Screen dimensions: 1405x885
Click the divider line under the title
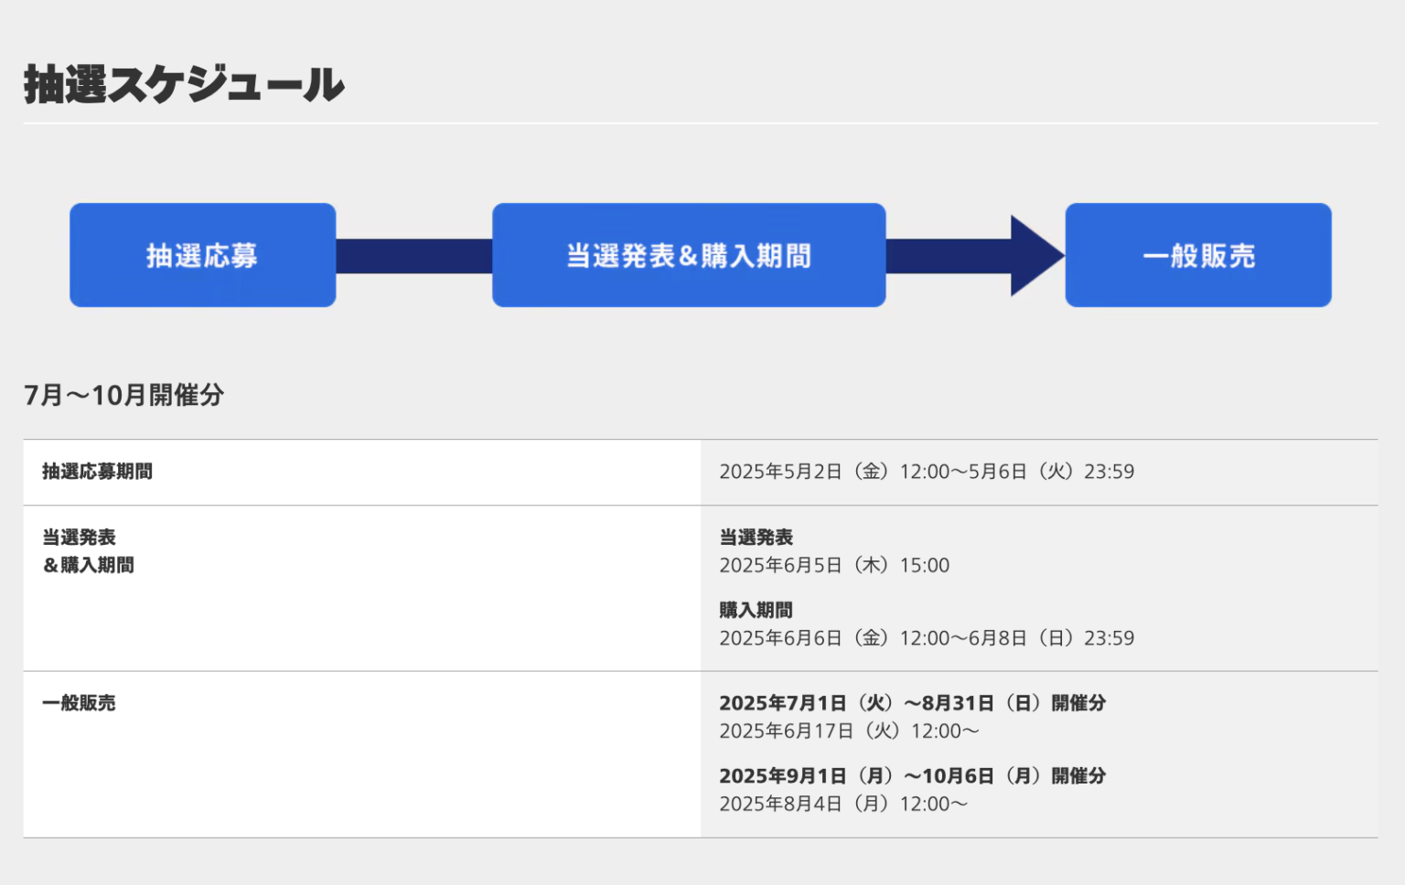point(701,123)
